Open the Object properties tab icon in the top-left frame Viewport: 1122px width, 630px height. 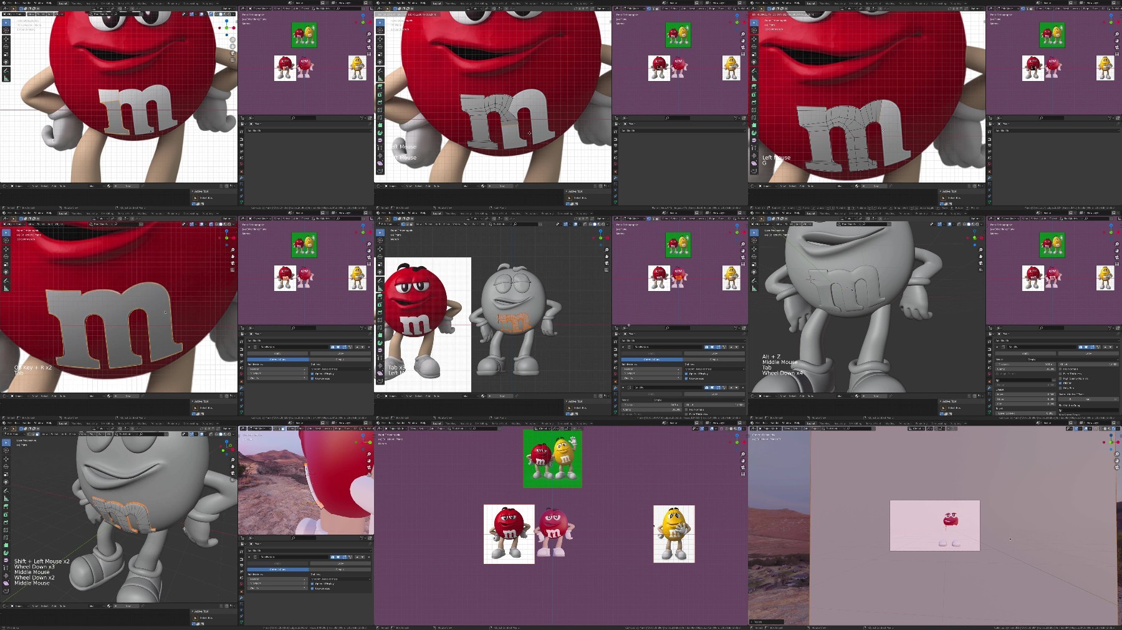coord(241,171)
